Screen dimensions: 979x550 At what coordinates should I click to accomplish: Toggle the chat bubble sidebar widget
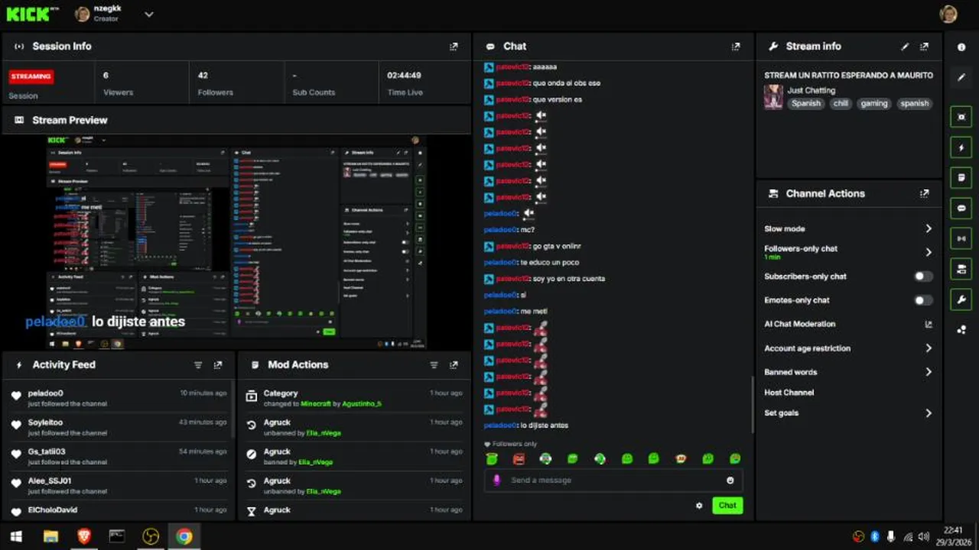[x=961, y=208]
